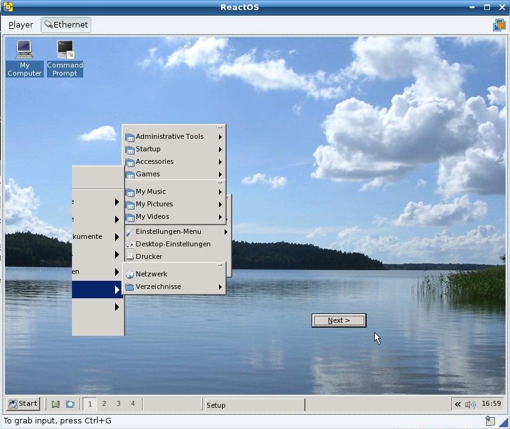
Task: Click the Netzwerk globe icon
Action: point(130,275)
